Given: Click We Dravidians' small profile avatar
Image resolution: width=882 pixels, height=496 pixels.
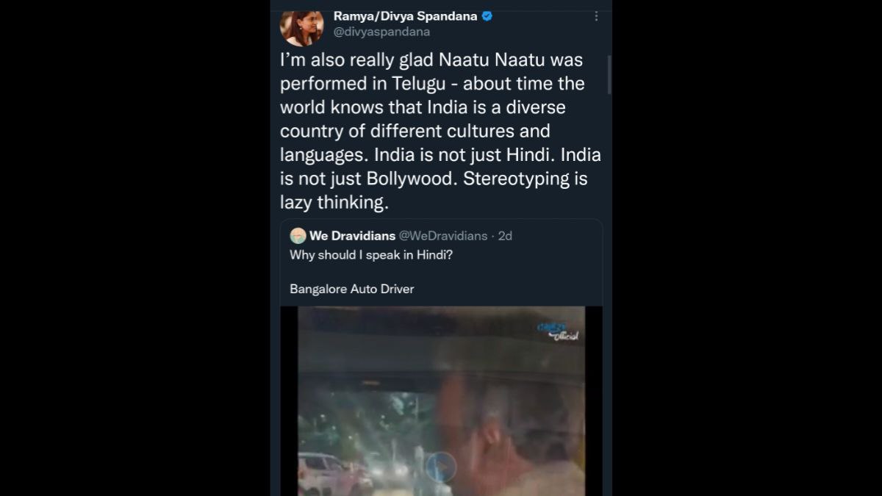Looking at the screenshot, I should tap(297, 236).
